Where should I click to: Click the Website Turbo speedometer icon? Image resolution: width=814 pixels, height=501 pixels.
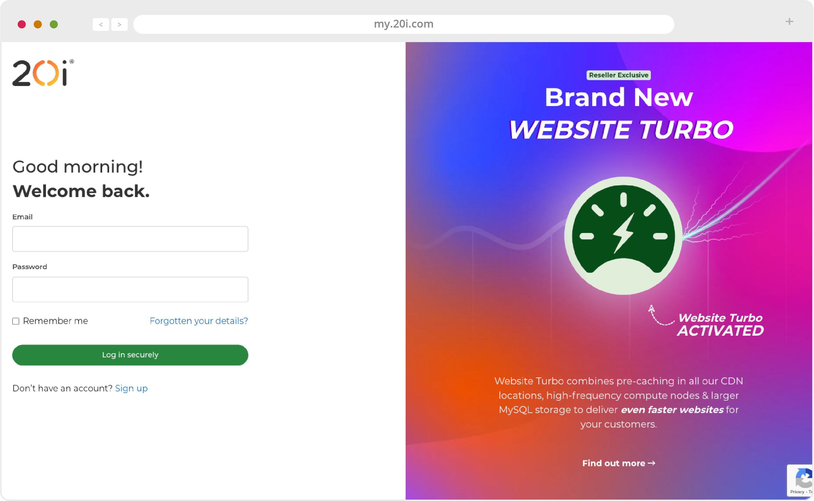[620, 235]
